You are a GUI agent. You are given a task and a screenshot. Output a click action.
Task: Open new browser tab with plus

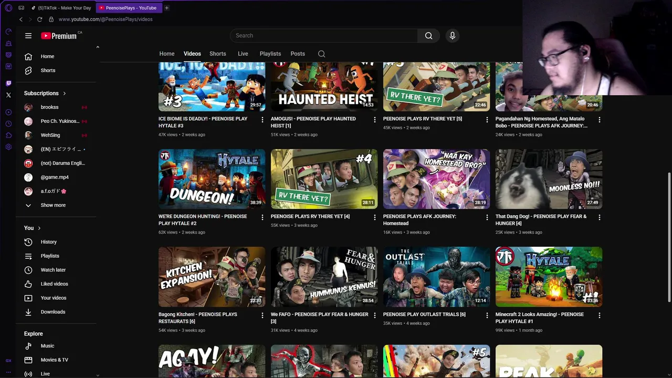(x=166, y=8)
